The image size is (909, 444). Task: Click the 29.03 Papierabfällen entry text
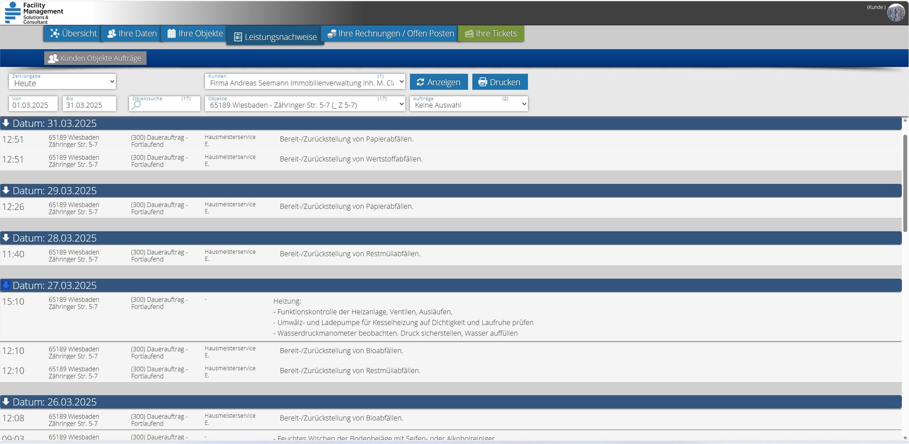(347, 206)
